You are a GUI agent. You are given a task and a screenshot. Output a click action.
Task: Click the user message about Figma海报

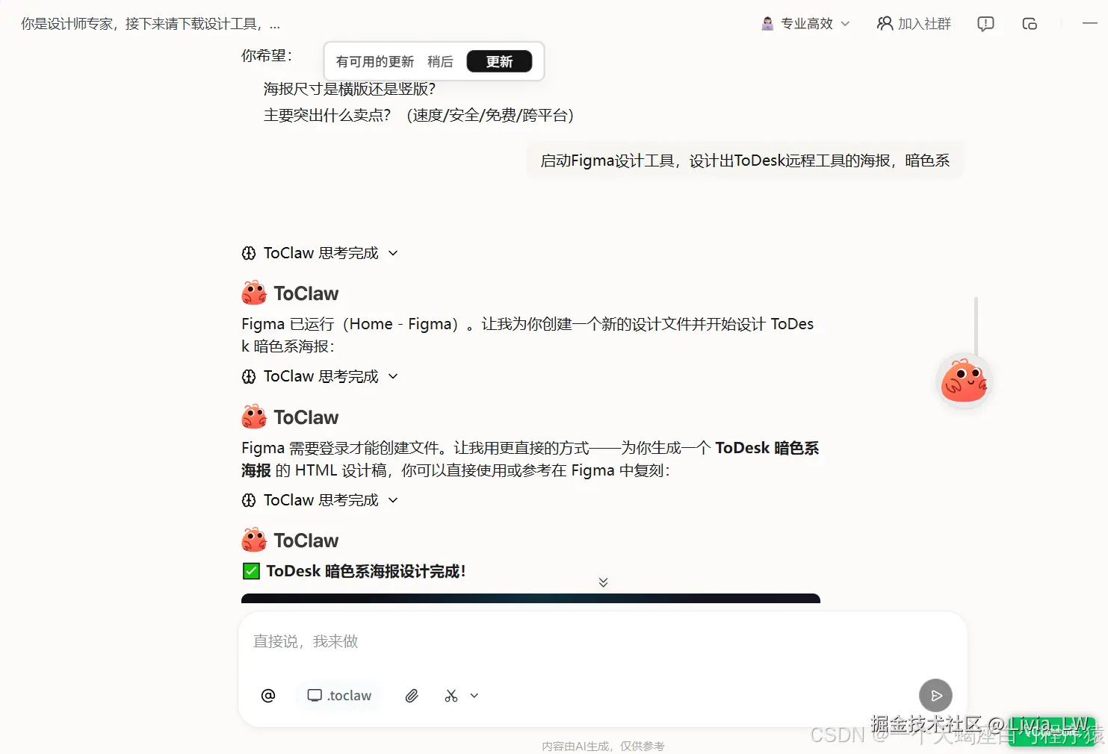coord(745,161)
